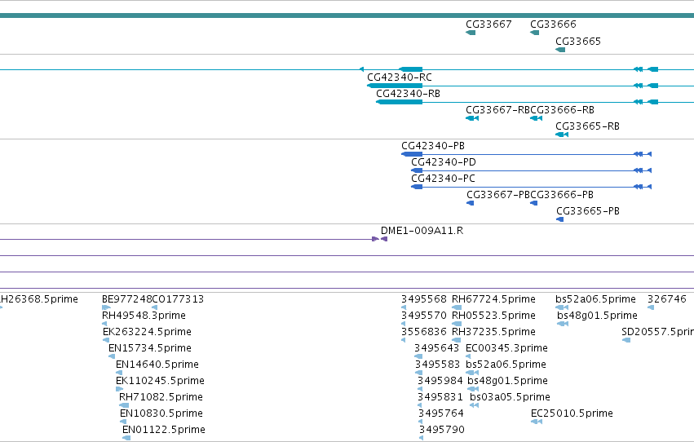694x442 pixels.
Task: Select the CG33666 gene label
Action: [553, 24]
